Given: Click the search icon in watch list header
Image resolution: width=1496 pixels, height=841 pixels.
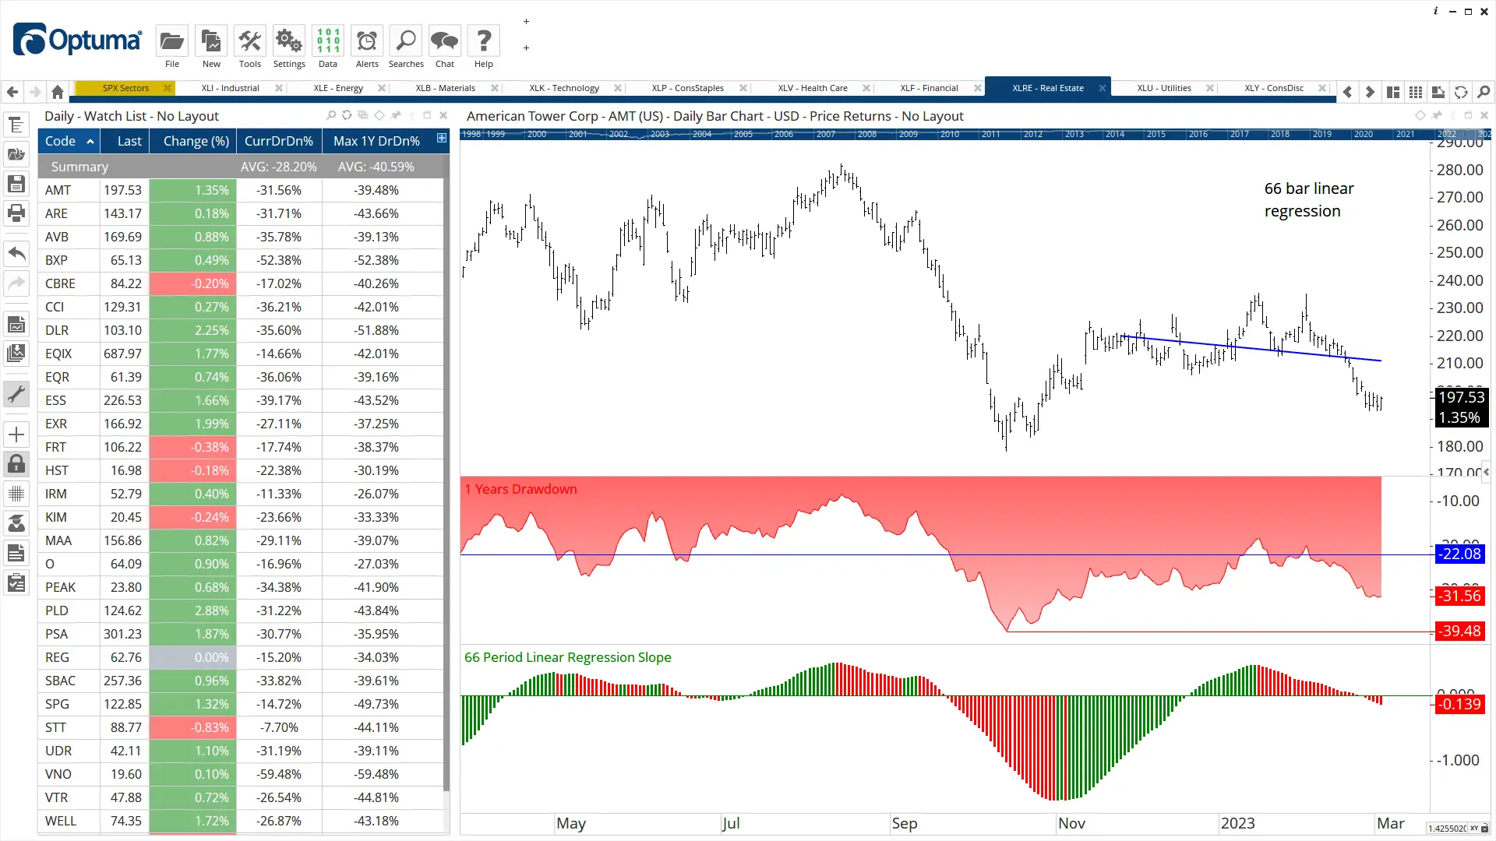Looking at the screenshot, I should [331, 115].
